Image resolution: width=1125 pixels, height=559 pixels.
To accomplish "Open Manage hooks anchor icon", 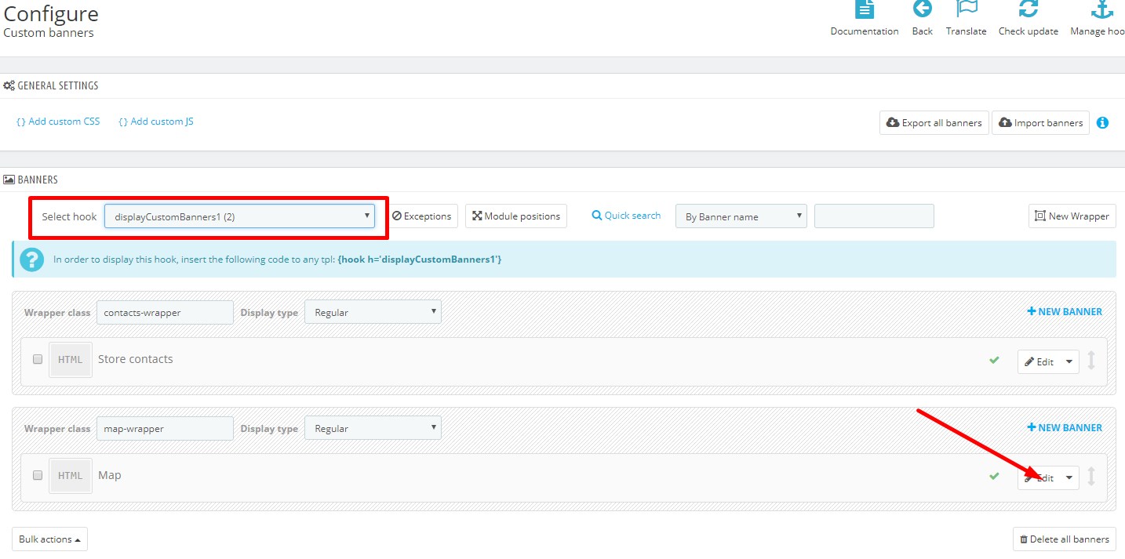I will pyautogui.click(x=1102, y=9).
